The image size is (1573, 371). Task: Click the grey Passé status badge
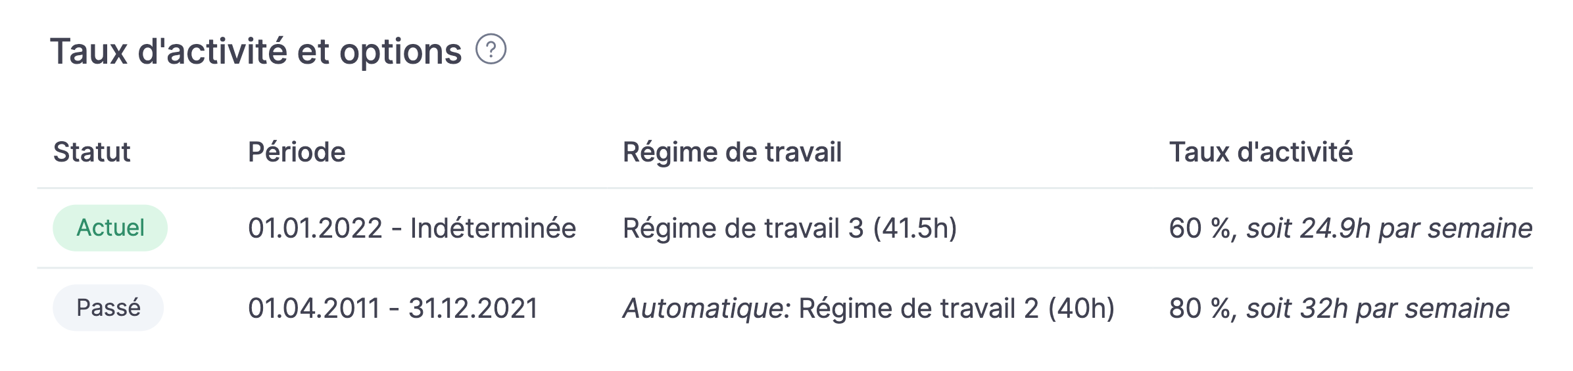pyautogui.click(x=109, y=307)
